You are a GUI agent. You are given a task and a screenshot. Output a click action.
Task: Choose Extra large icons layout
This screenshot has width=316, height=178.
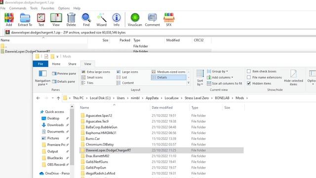tap(96, 72)
